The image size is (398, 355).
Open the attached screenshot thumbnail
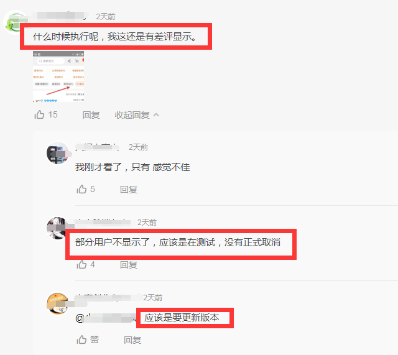click(58, 76)
